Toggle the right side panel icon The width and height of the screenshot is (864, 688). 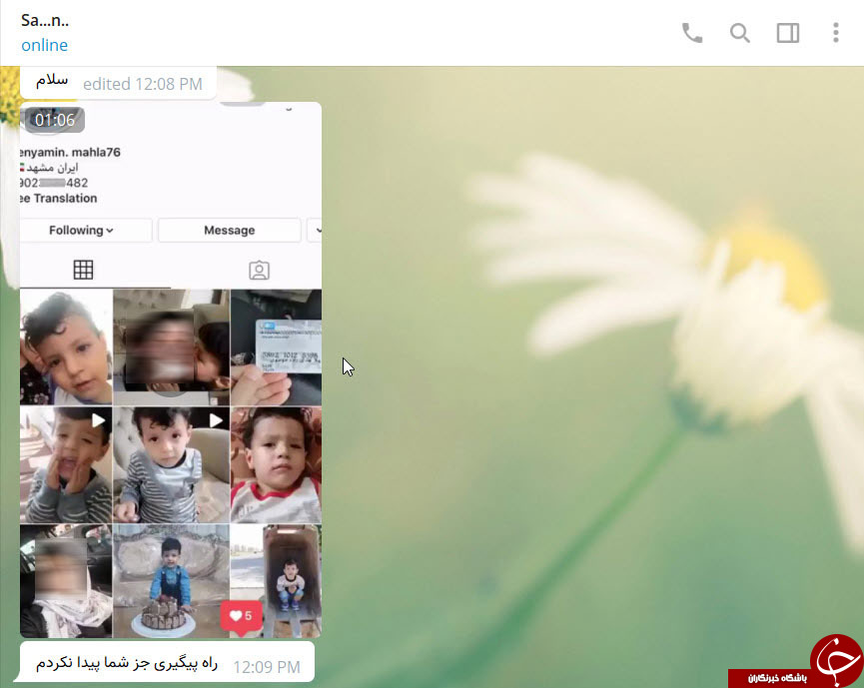point(788,33)
